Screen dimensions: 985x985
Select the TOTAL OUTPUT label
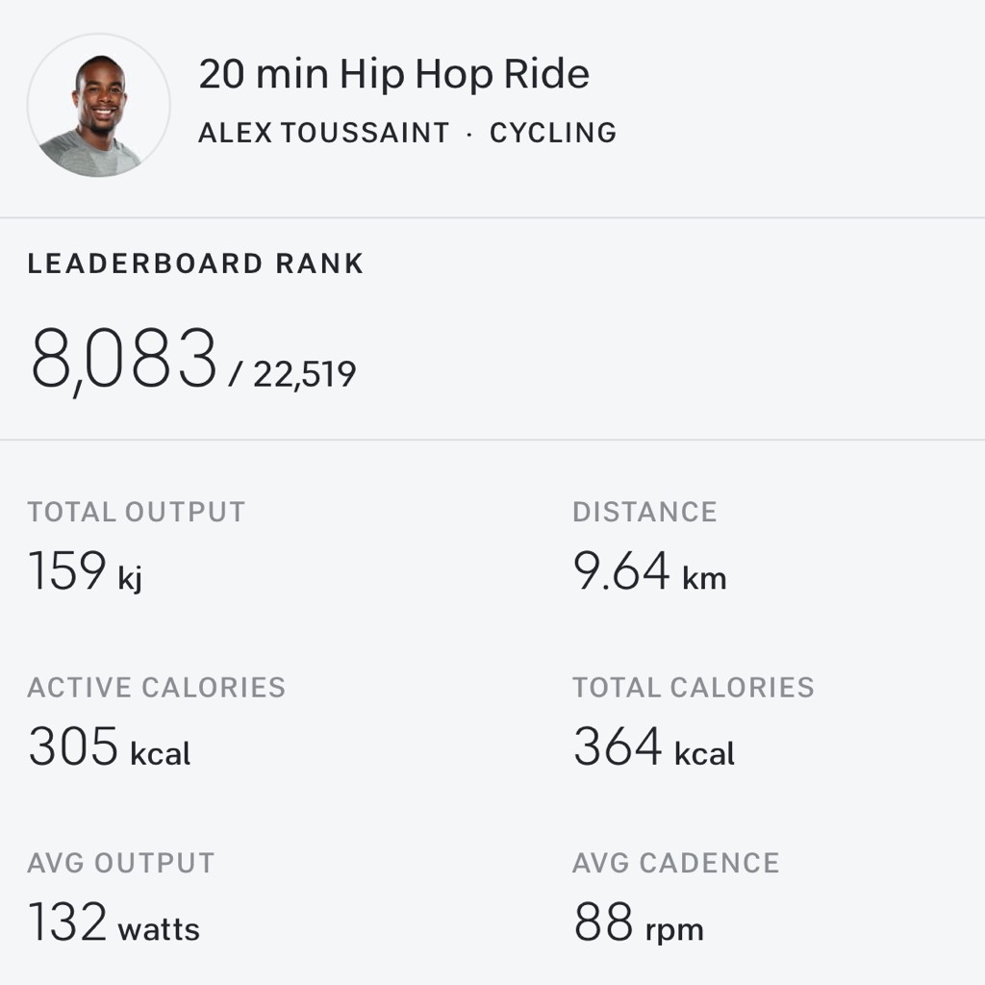click(x=137, y=512)
